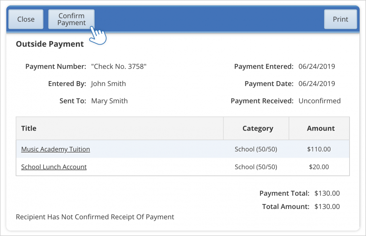Click the Amount column header
The height and width of the screenshot is (236, 366).
click(x=319, y=128)
